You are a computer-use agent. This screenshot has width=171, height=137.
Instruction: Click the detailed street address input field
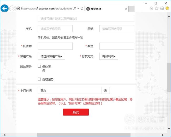point(86,18)
